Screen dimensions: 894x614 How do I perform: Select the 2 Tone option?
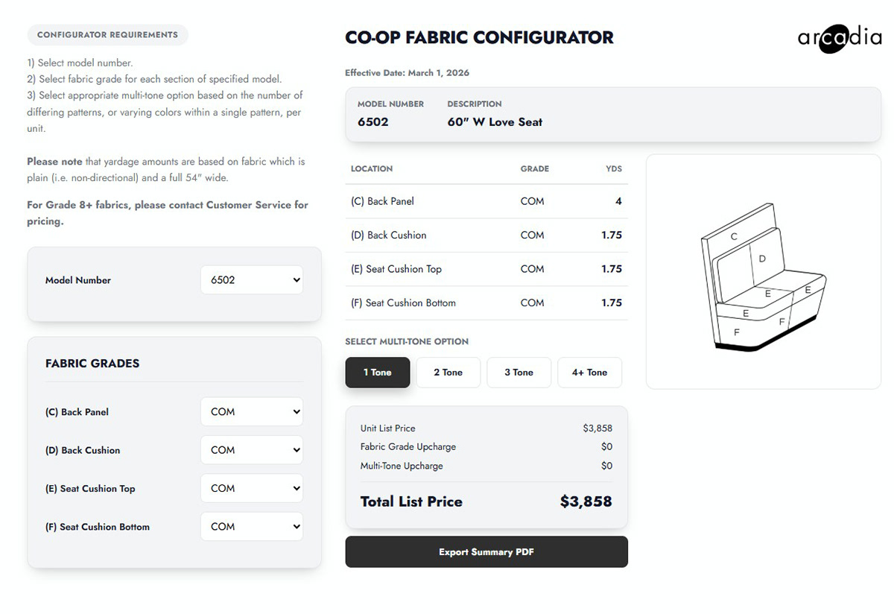click(448, 373)
